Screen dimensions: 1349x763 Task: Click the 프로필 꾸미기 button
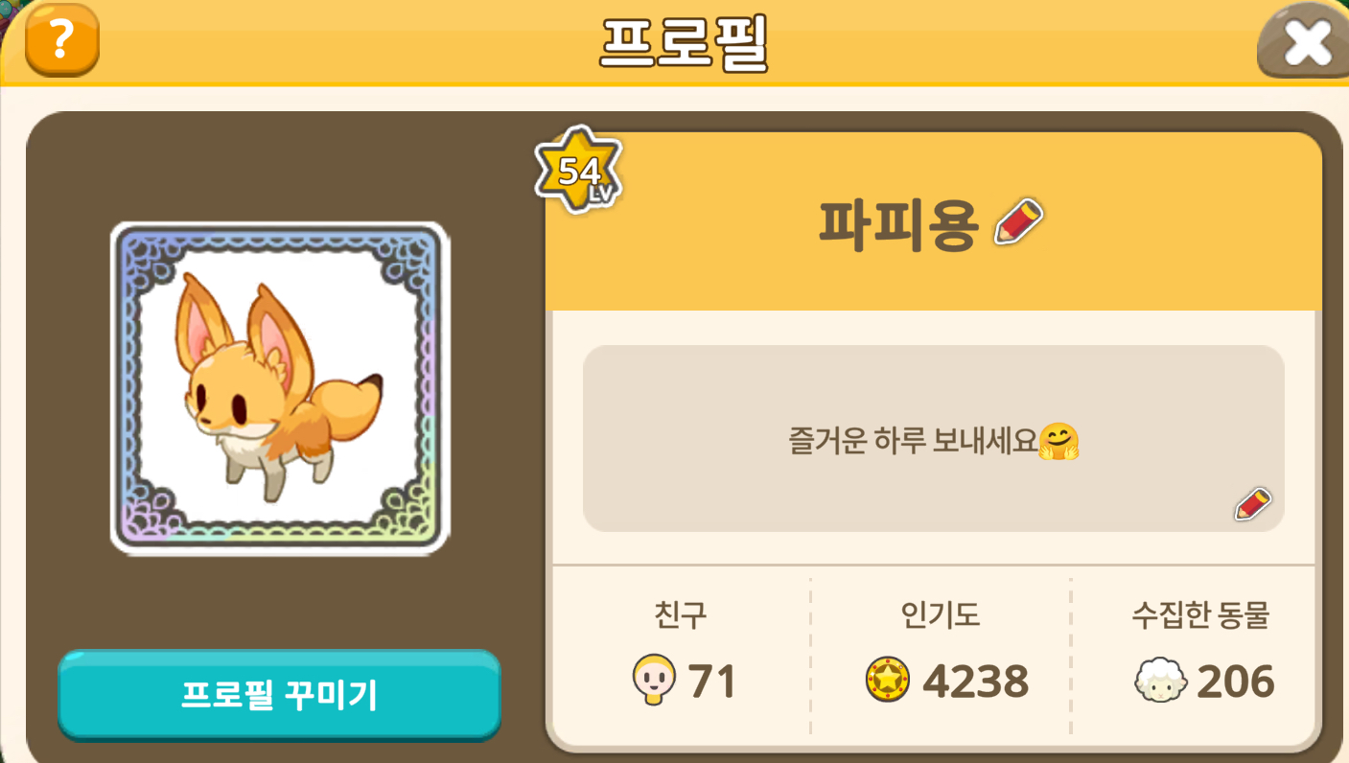coord(280,695)
